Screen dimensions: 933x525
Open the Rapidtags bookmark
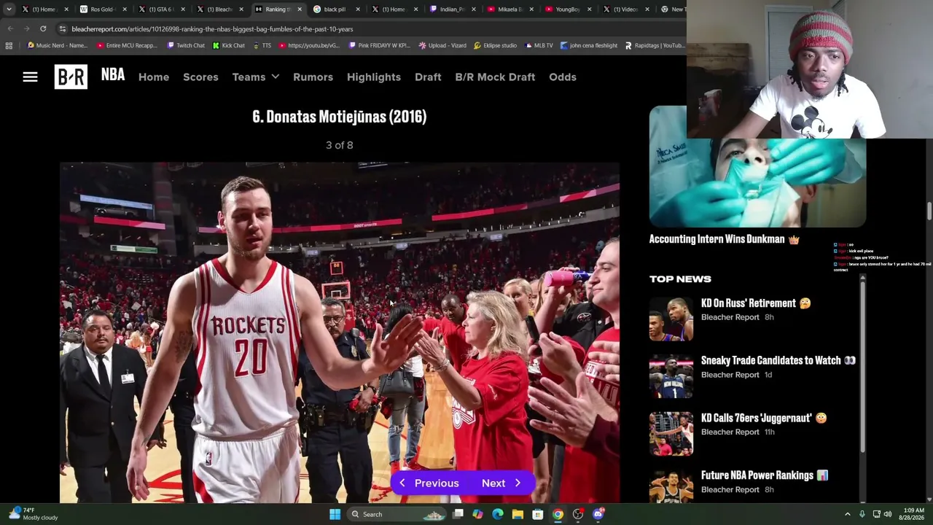(x=655, y=45)
